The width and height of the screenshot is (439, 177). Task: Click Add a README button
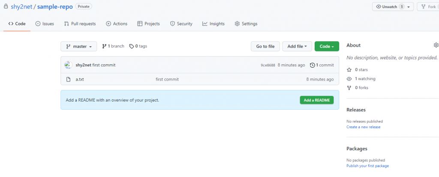[317, 100]
